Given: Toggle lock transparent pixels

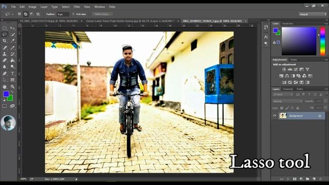Looking at the screenshot, I should click(282, 108).
